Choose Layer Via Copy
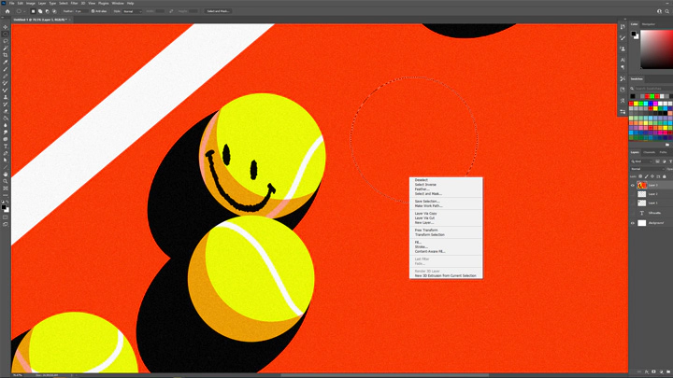The image size is (673, 378). [x=426, y=214]
